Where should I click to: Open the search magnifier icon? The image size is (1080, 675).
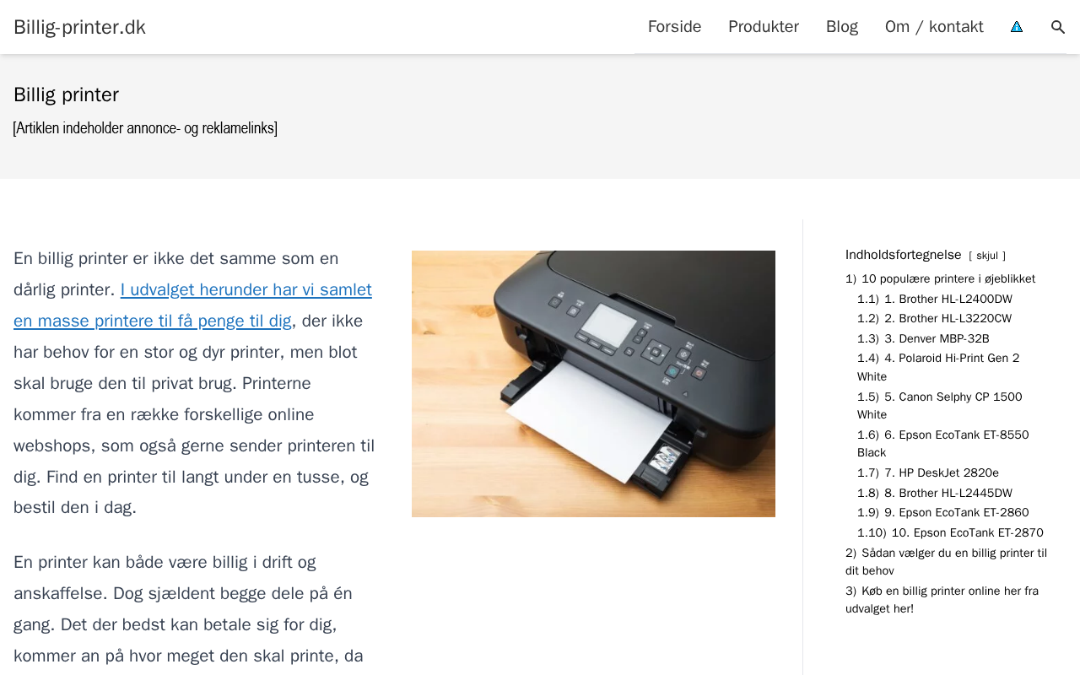coord(1058,27)
